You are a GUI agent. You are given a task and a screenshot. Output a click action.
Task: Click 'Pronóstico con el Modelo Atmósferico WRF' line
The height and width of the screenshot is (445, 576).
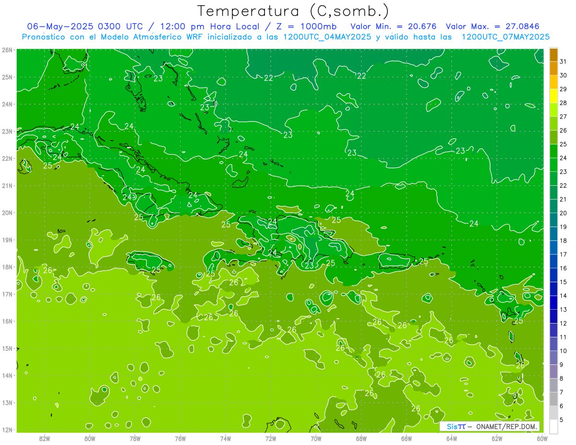point(113,37)
